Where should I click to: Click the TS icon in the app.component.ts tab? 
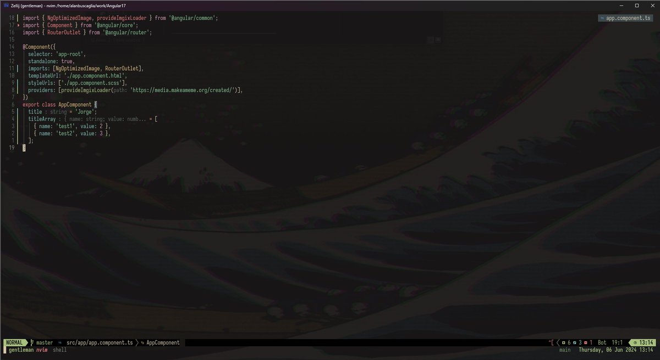point(602,18)
